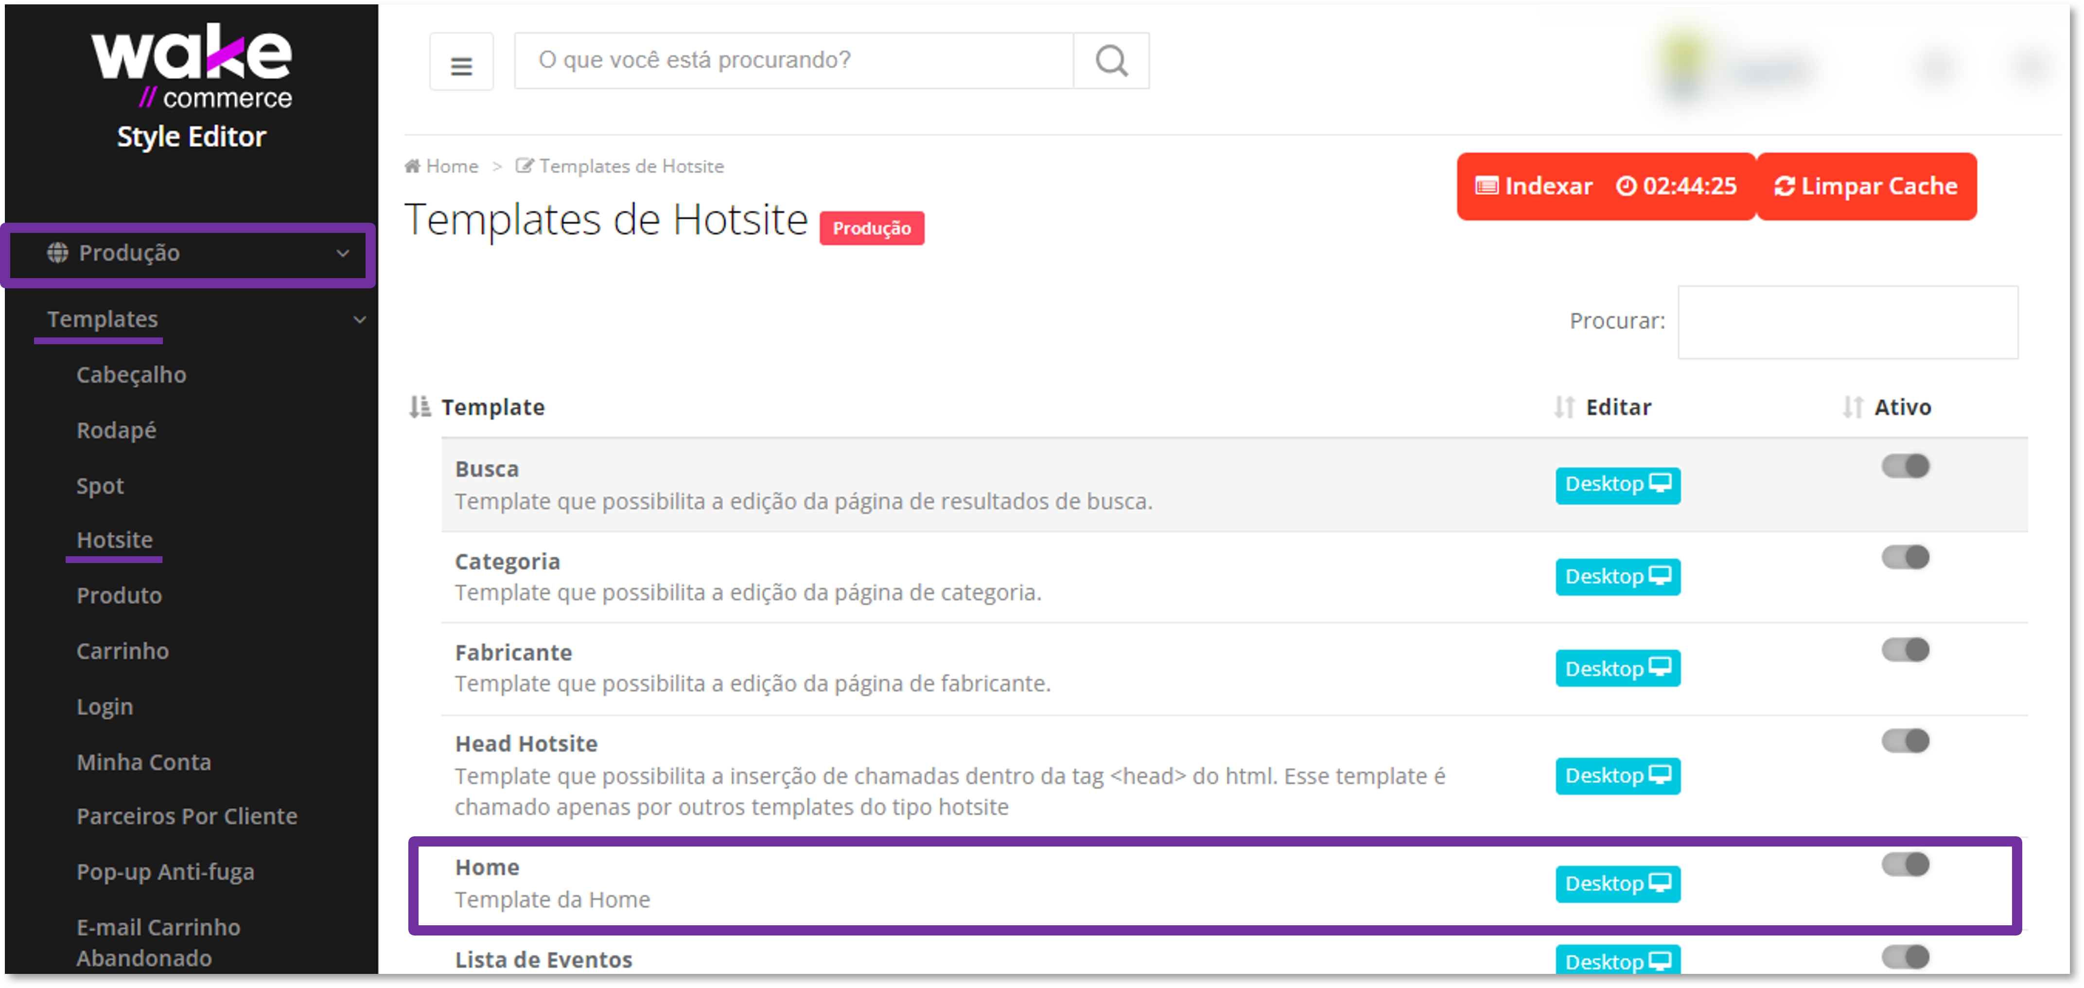Edit Busca template with Desktop button
2084x988 pixels.
click(1618, 485)
